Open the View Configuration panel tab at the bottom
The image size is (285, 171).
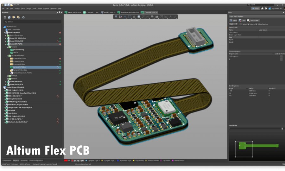(x=36, y=161)
